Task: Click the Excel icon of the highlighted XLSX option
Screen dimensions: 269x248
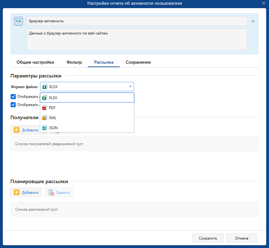Action: pos(44,98)
